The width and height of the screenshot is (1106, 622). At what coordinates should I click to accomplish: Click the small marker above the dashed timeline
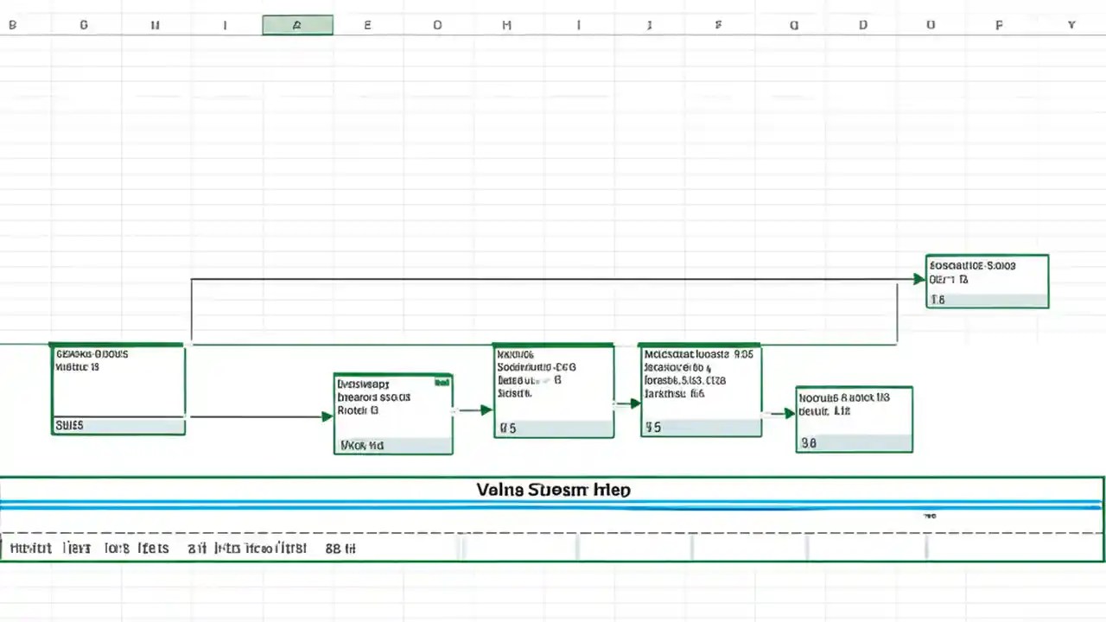(930, 515)
